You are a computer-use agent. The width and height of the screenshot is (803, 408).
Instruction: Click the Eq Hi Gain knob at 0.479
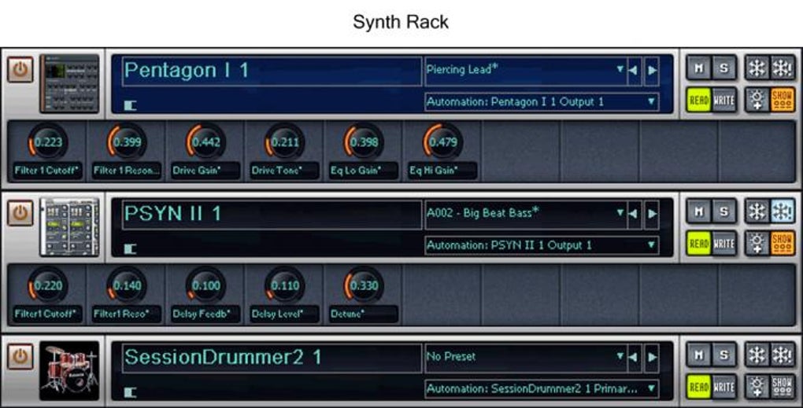442,142
